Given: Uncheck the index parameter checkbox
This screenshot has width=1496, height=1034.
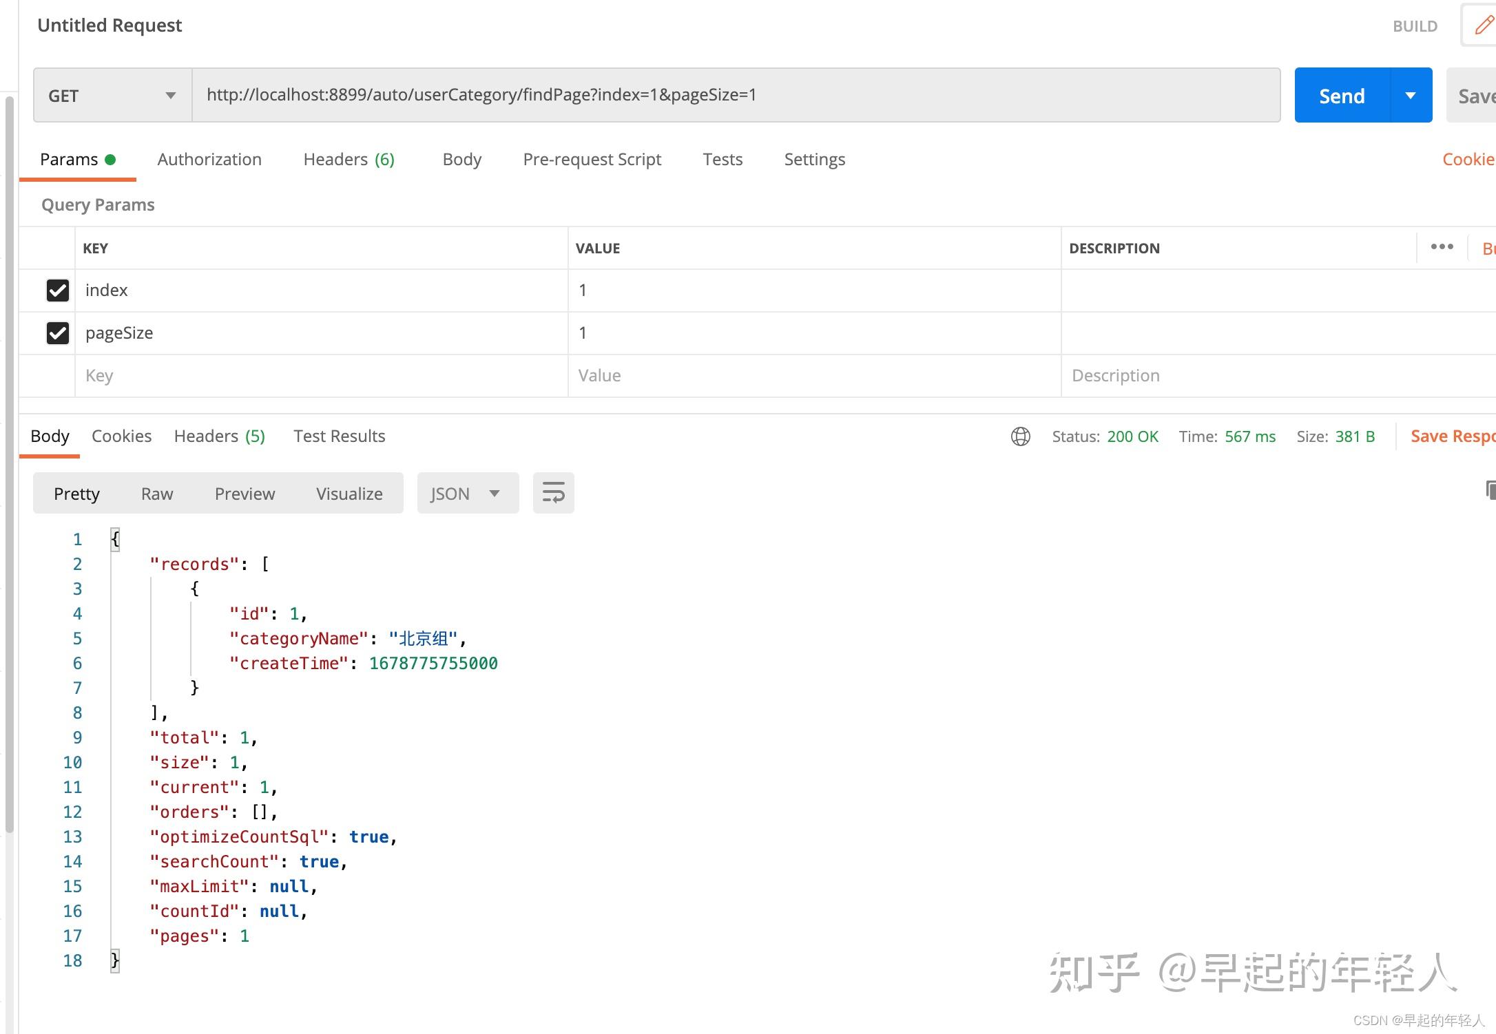Looking at the screenshot, I should click(58, 291).
